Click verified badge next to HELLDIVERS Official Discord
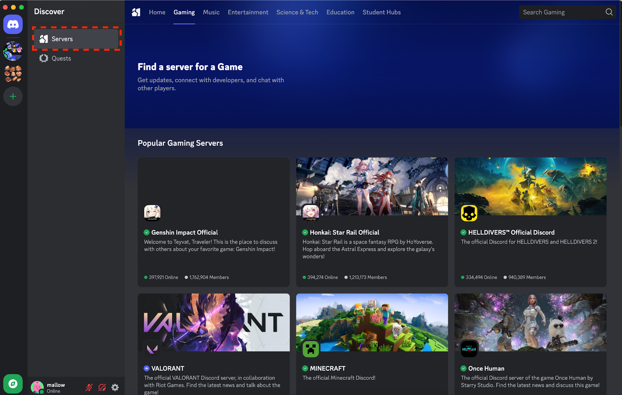Viewport: 622px width, 395px height. click(x=463, y=232)
